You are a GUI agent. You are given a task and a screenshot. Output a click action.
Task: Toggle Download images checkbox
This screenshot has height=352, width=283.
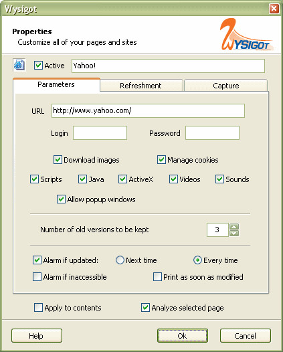[58, 160]
